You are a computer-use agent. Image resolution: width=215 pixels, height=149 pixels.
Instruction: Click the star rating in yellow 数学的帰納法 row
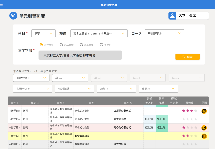pyautogui.click(x=190, y=136)
